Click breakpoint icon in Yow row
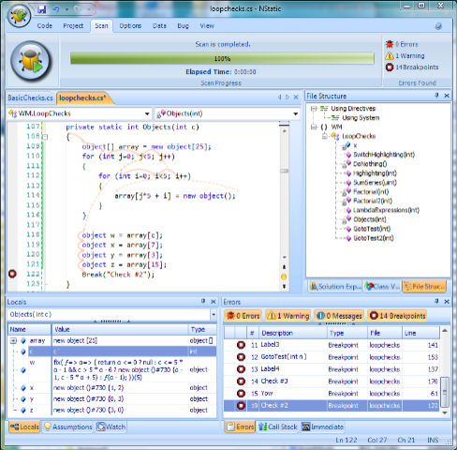This screenshot has width=457, height=450. (241, 393)
